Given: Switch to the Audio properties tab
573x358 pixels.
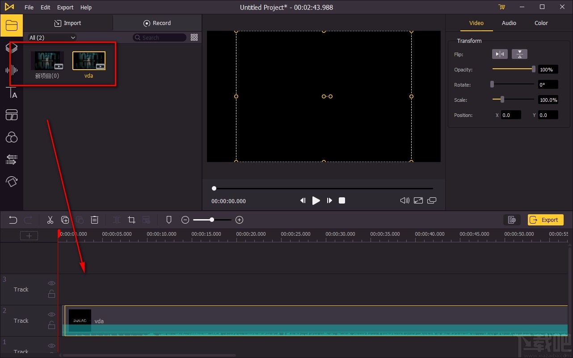Looking at the screenshot, I should point(509,23).
